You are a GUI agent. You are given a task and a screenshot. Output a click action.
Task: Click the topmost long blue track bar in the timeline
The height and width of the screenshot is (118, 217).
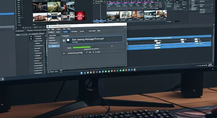point(169,38)
